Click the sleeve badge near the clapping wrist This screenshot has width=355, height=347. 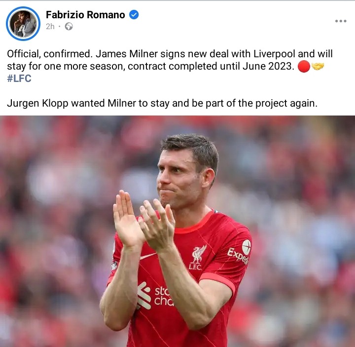click(x=114, y=266)
